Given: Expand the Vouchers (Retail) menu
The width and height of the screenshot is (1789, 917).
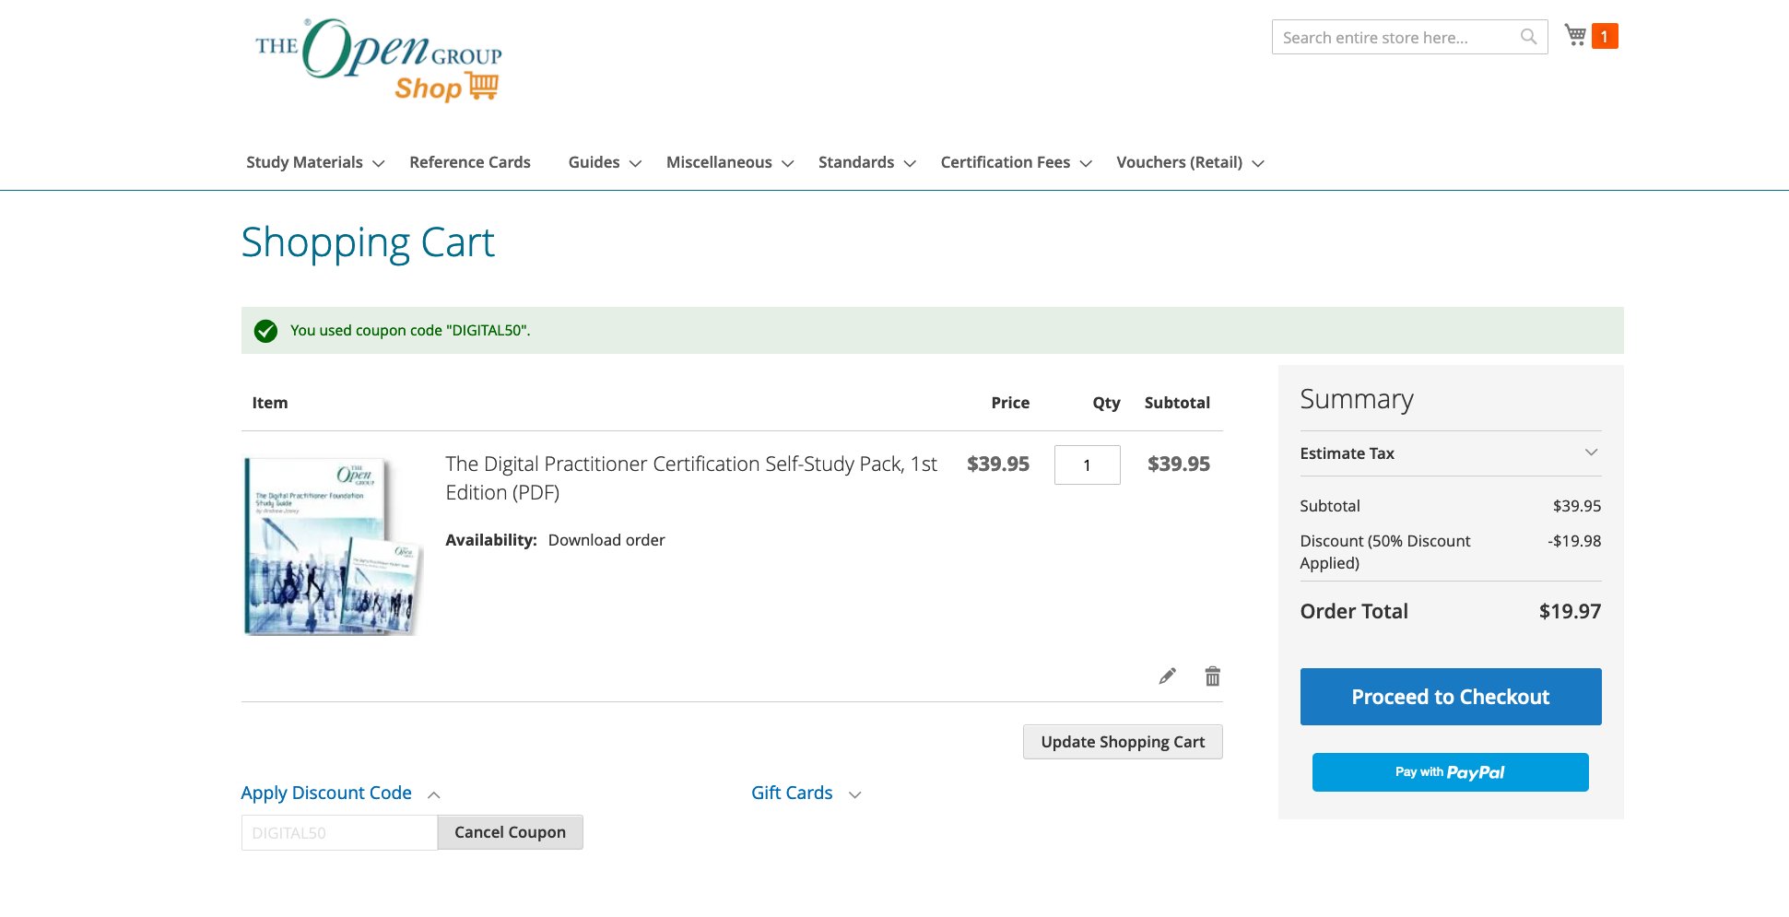Looking at the screenshot, I should [1190, 162].
